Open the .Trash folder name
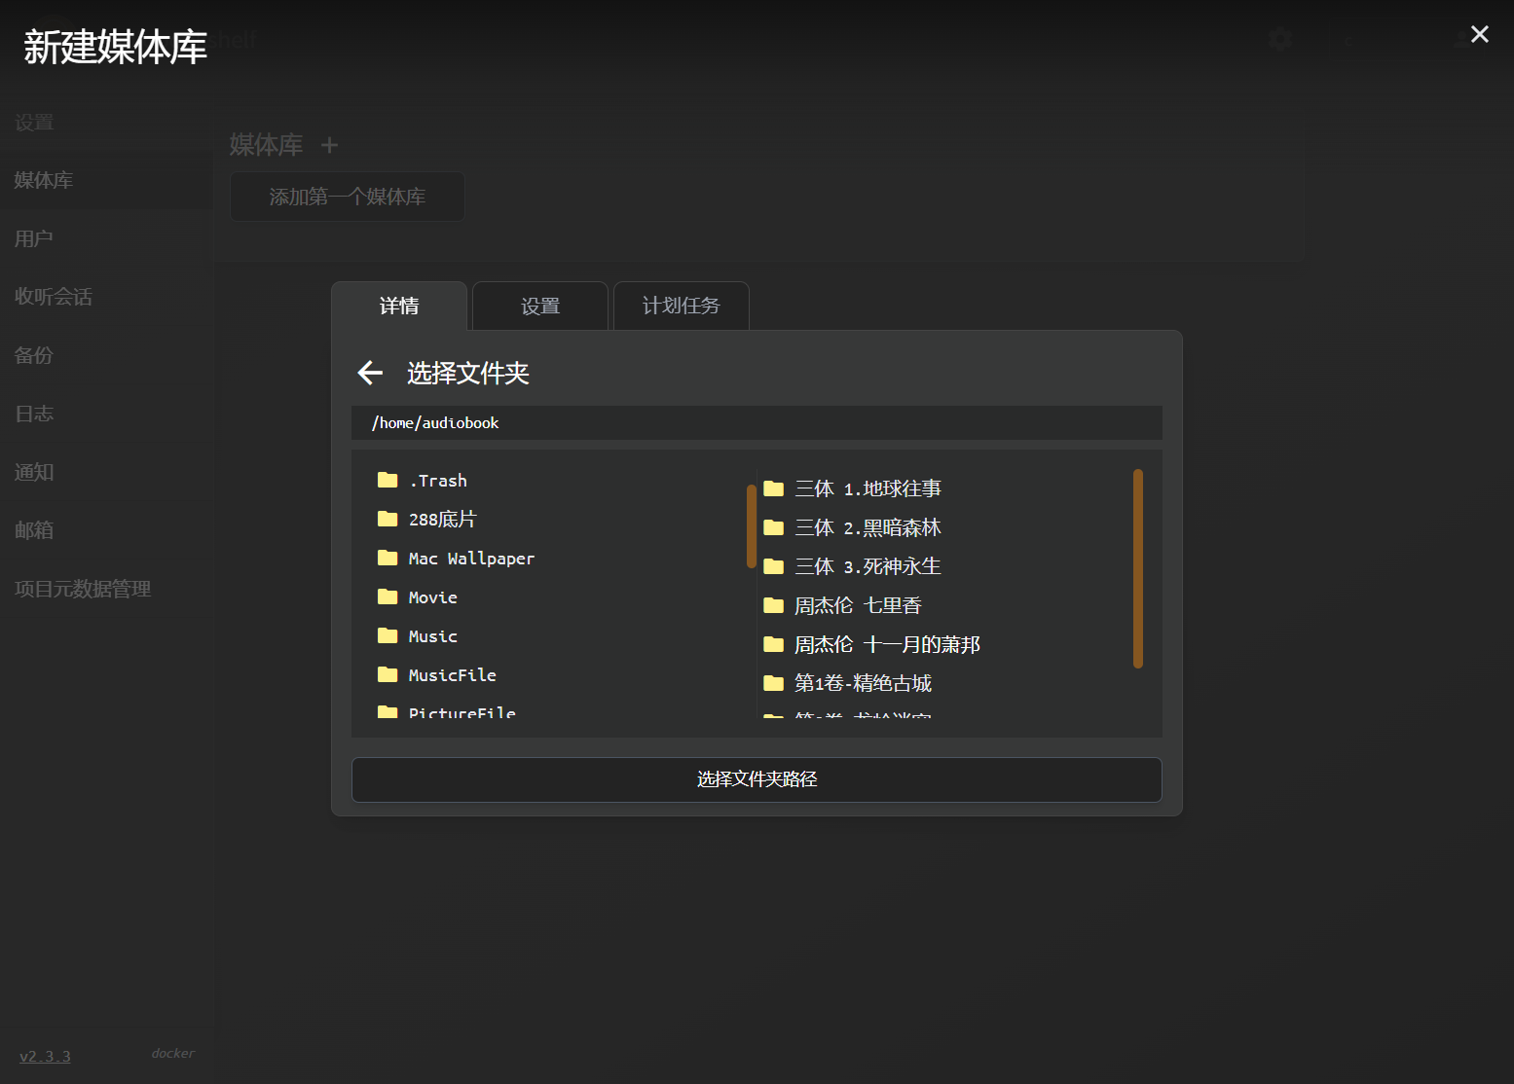Screen dimensions: 1514x1084 tap(438, 481)
